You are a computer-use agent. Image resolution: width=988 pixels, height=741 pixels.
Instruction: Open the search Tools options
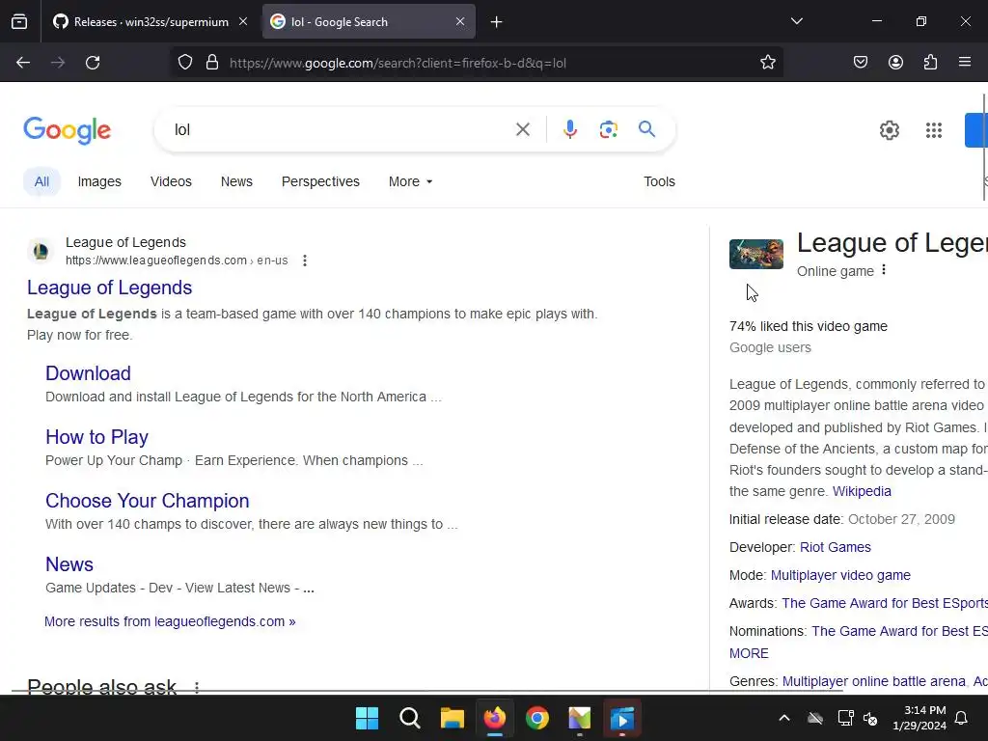pos(659,181)
